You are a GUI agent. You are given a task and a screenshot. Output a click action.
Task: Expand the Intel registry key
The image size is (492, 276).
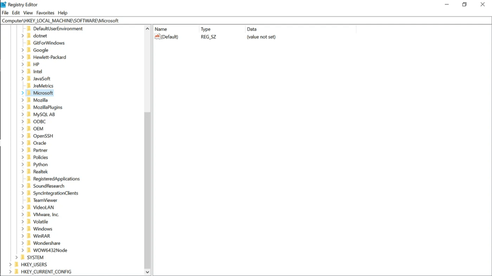click(x=23, y=71)
